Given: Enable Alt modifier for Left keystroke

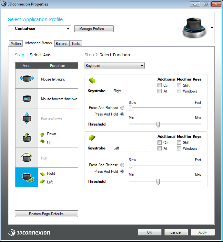Looking at the screenshot, I should pyautogui.click(x=160, y=148).
